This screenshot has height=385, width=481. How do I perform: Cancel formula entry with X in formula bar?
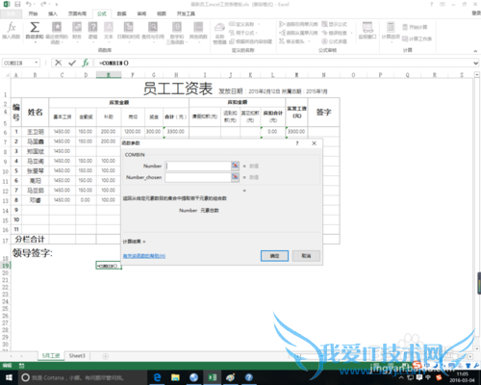[58, 63]
